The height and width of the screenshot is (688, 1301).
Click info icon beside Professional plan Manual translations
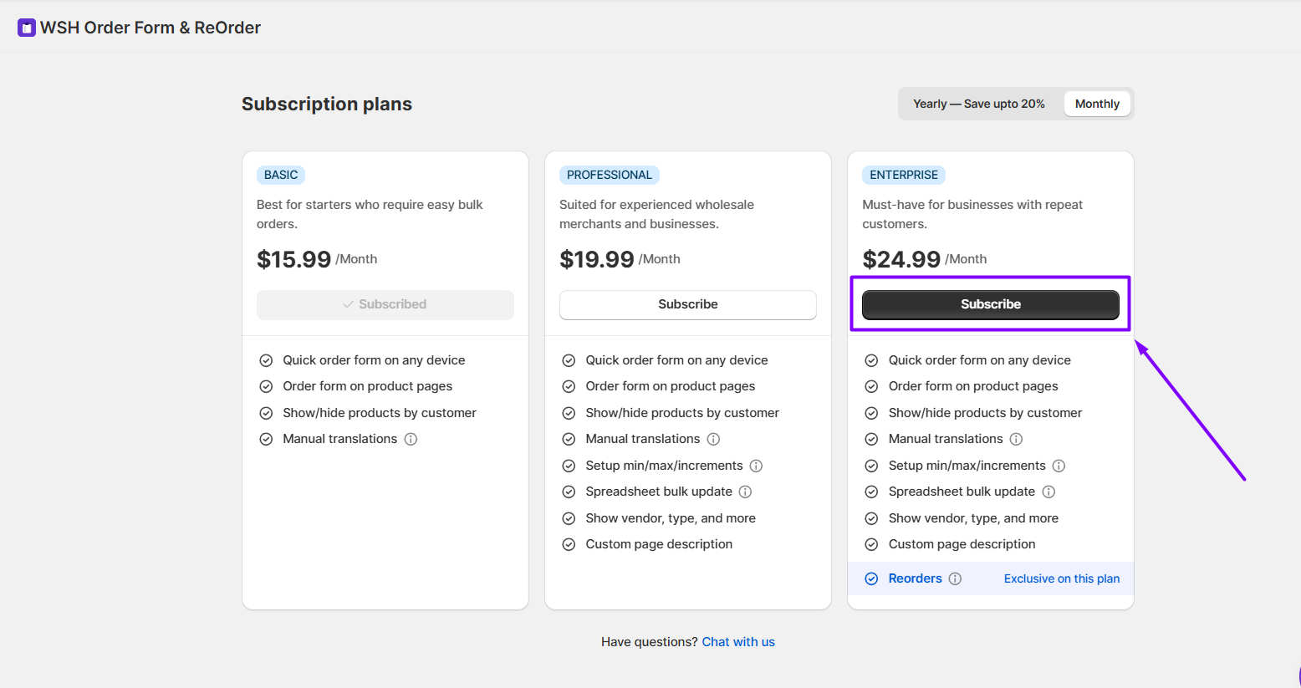pos(713,439)
